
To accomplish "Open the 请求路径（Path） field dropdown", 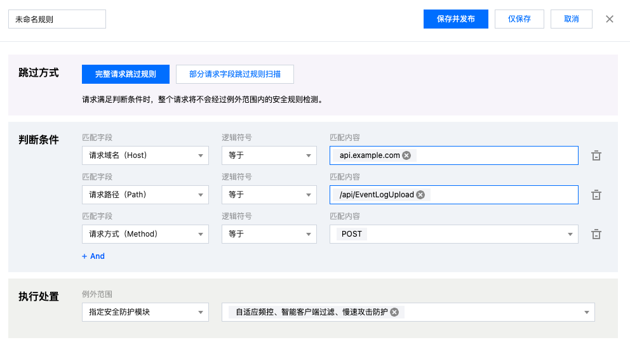I will [x=145, y=195].
